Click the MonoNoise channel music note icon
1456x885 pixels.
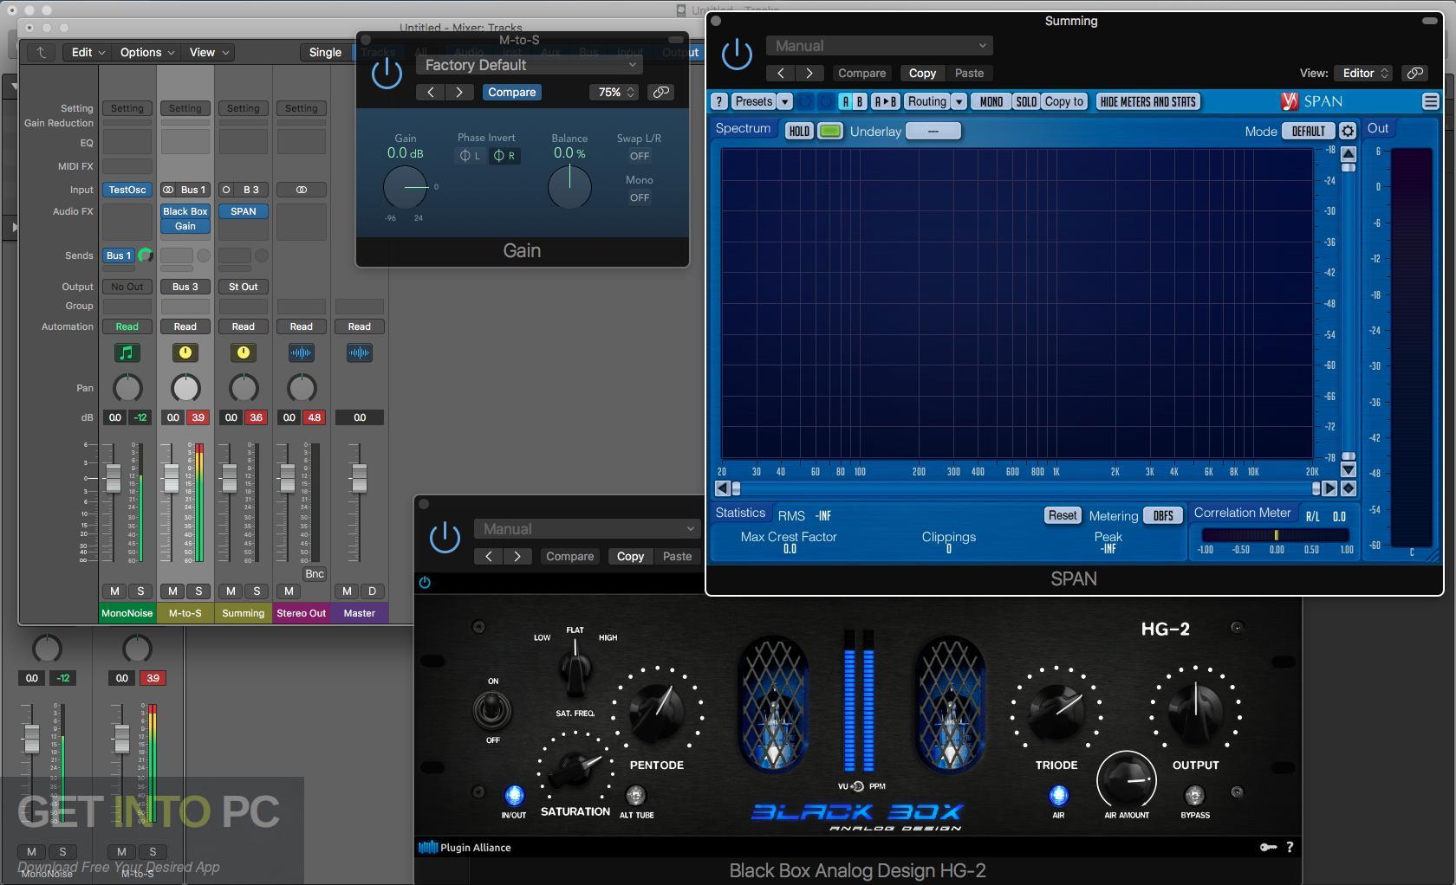tap(127, 352)
